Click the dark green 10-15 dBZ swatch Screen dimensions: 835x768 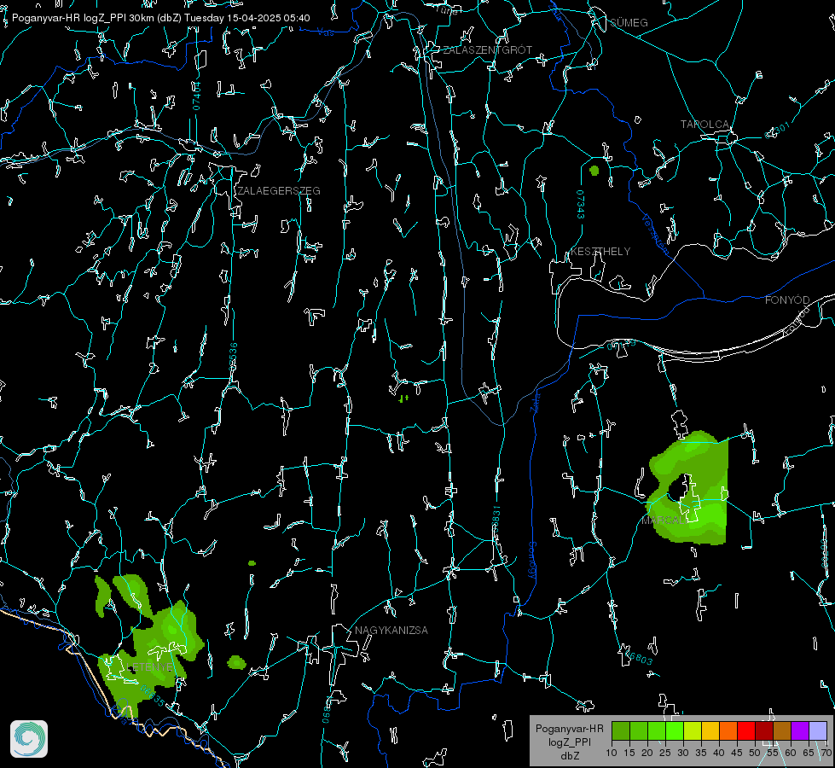[x=621, y=730]
